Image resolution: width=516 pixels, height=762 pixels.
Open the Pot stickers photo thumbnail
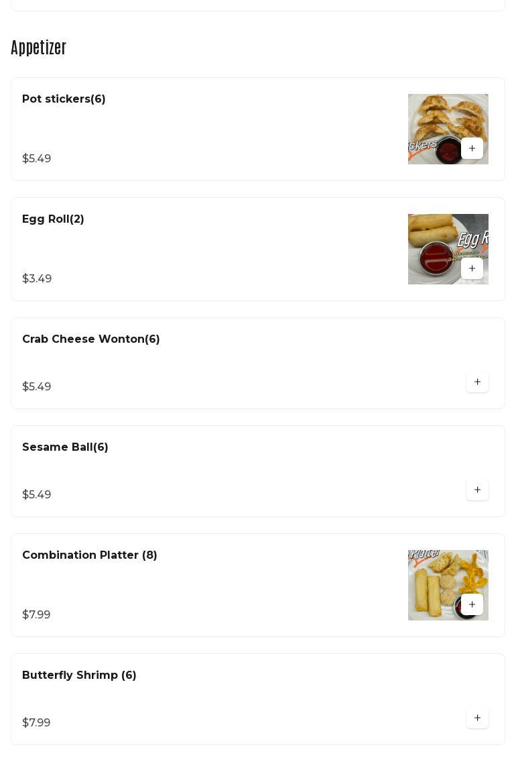(434, 121)
